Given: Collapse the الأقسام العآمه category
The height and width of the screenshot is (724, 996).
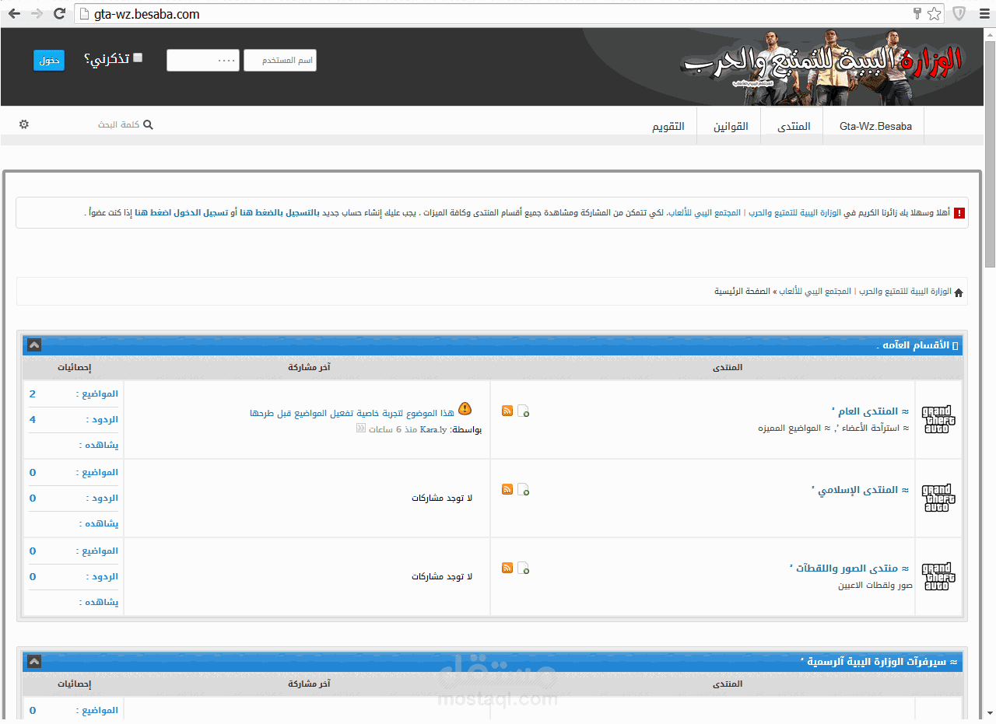Looking at the screenshot, I should click(x=34, y=345).
